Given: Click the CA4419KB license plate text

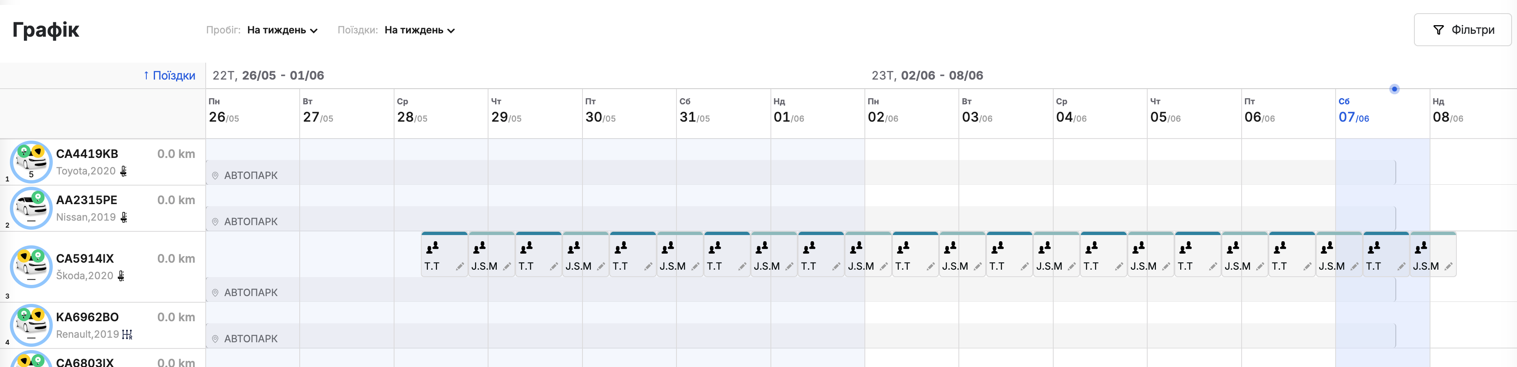Looking at the screenshot, I should point(87,154).
